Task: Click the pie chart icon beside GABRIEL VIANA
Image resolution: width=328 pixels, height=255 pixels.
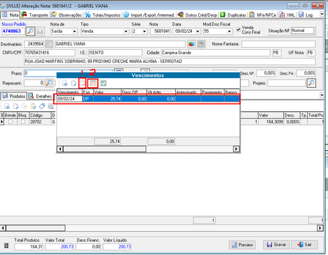Action: (x=192, y=45)
